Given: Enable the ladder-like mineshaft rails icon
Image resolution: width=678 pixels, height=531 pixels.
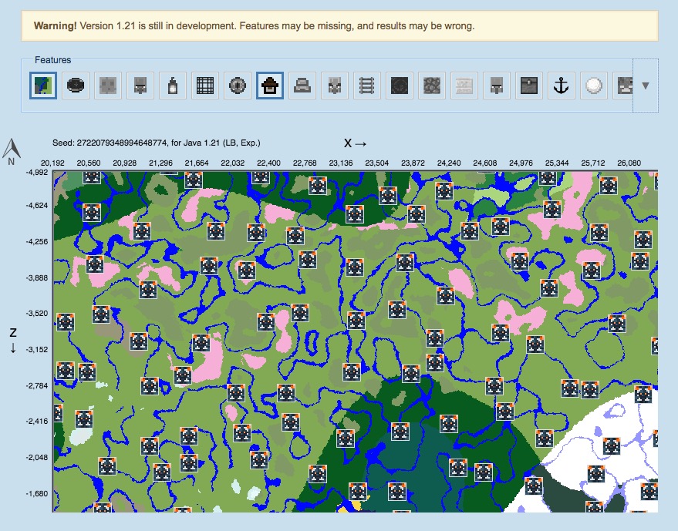Looking at the screenshot, I should pos(367,86).
